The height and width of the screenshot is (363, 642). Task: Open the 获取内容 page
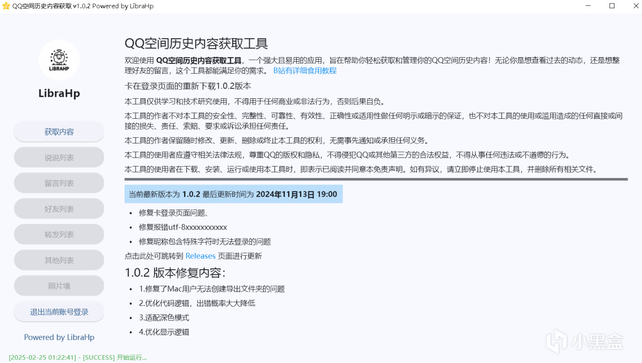tap(59, 132)
